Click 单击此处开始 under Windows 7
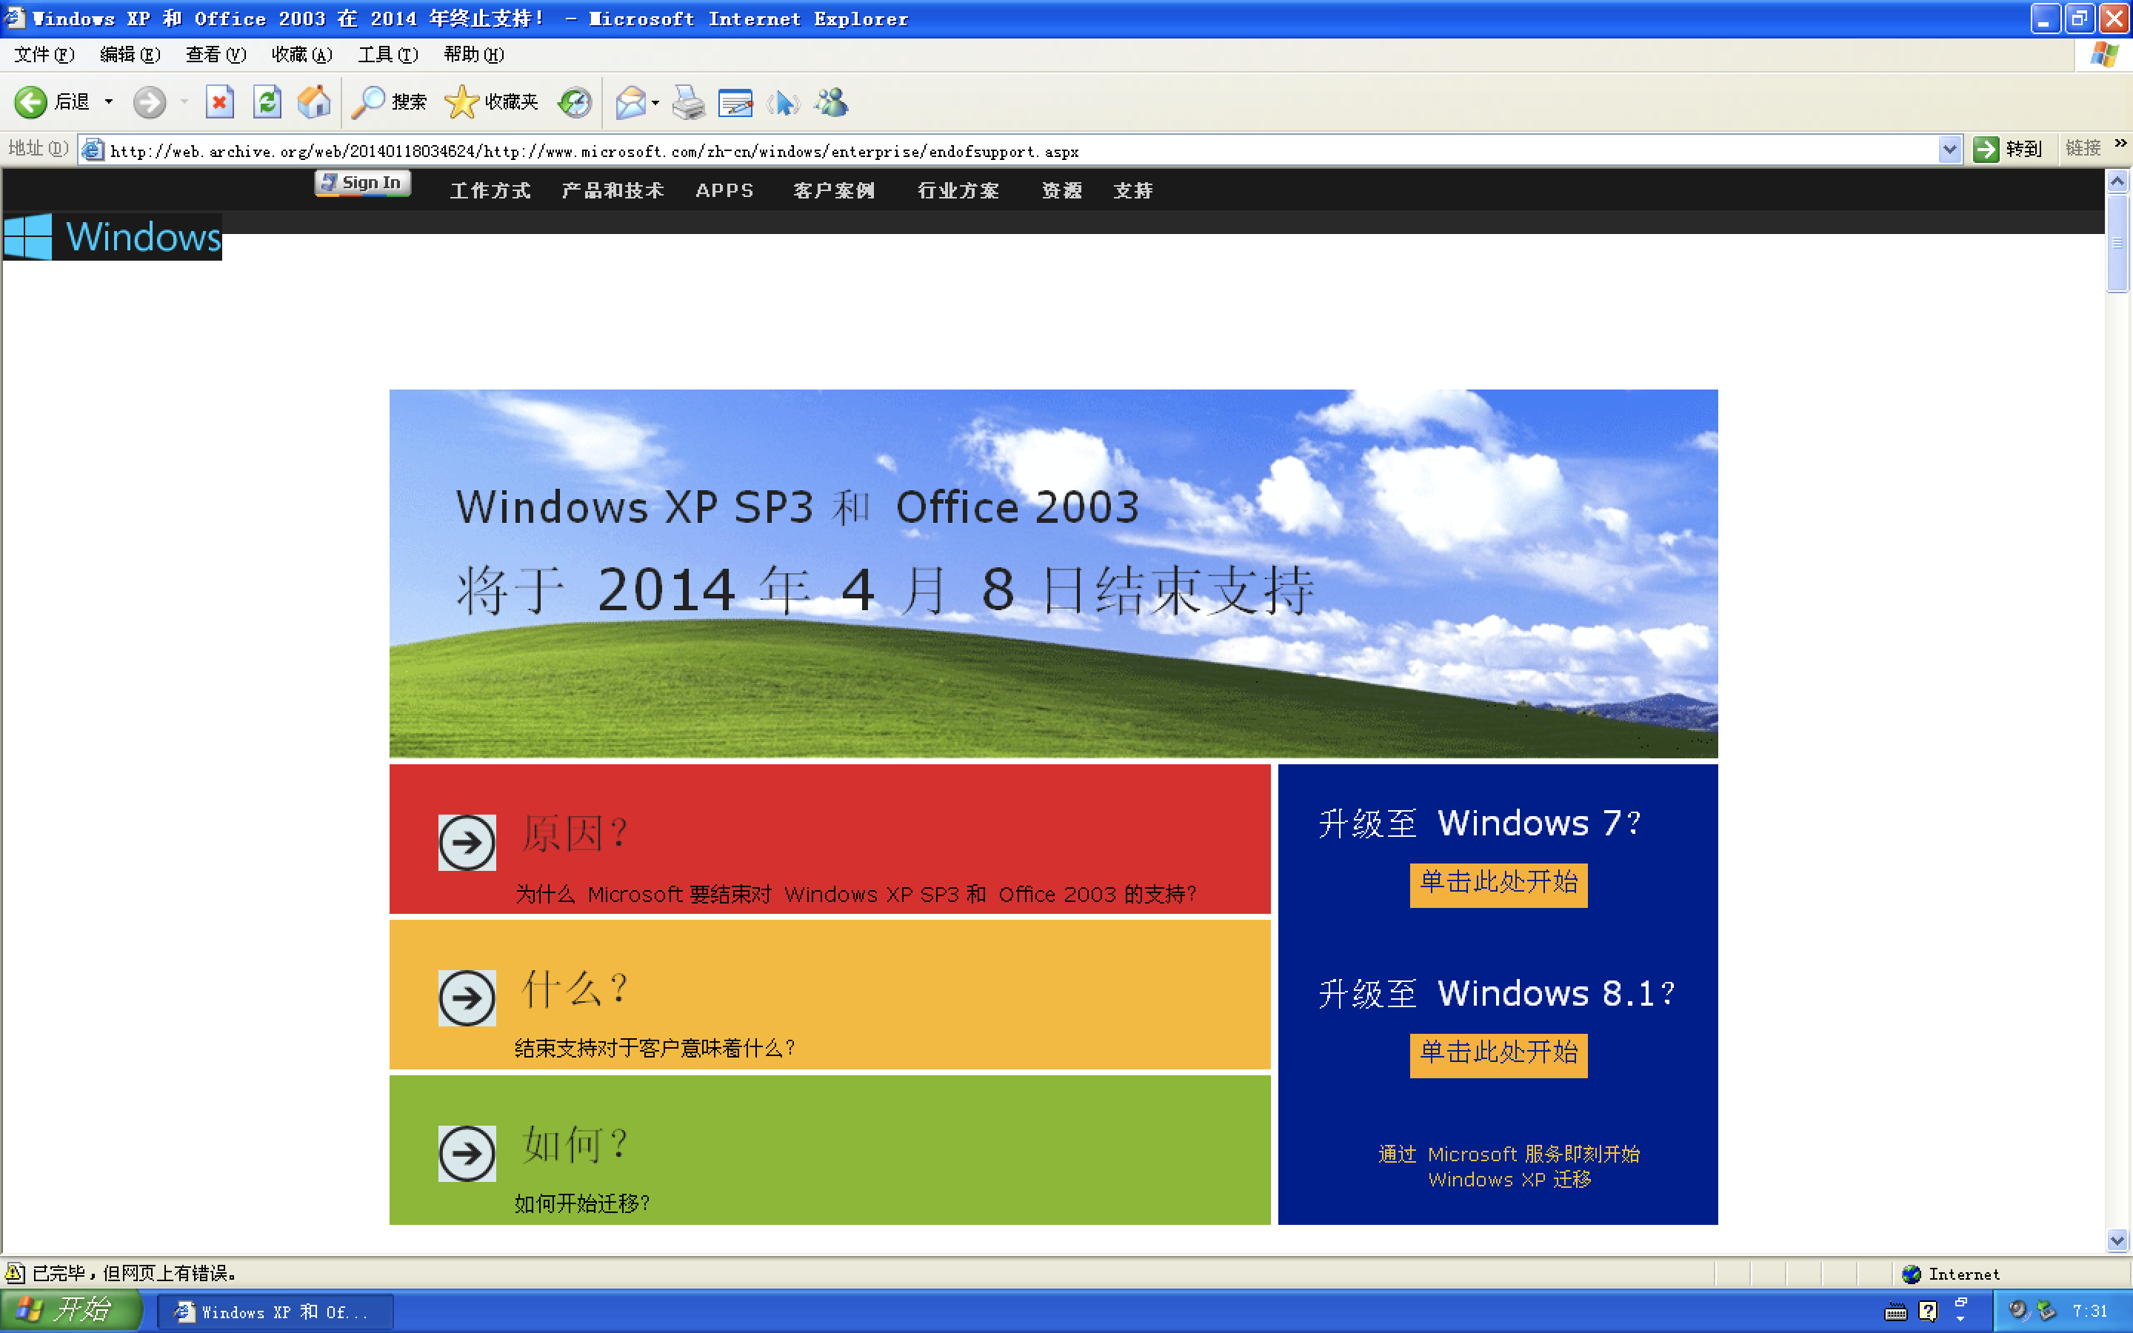This screenshot has height=1333, width=2133. (1498, 884)
